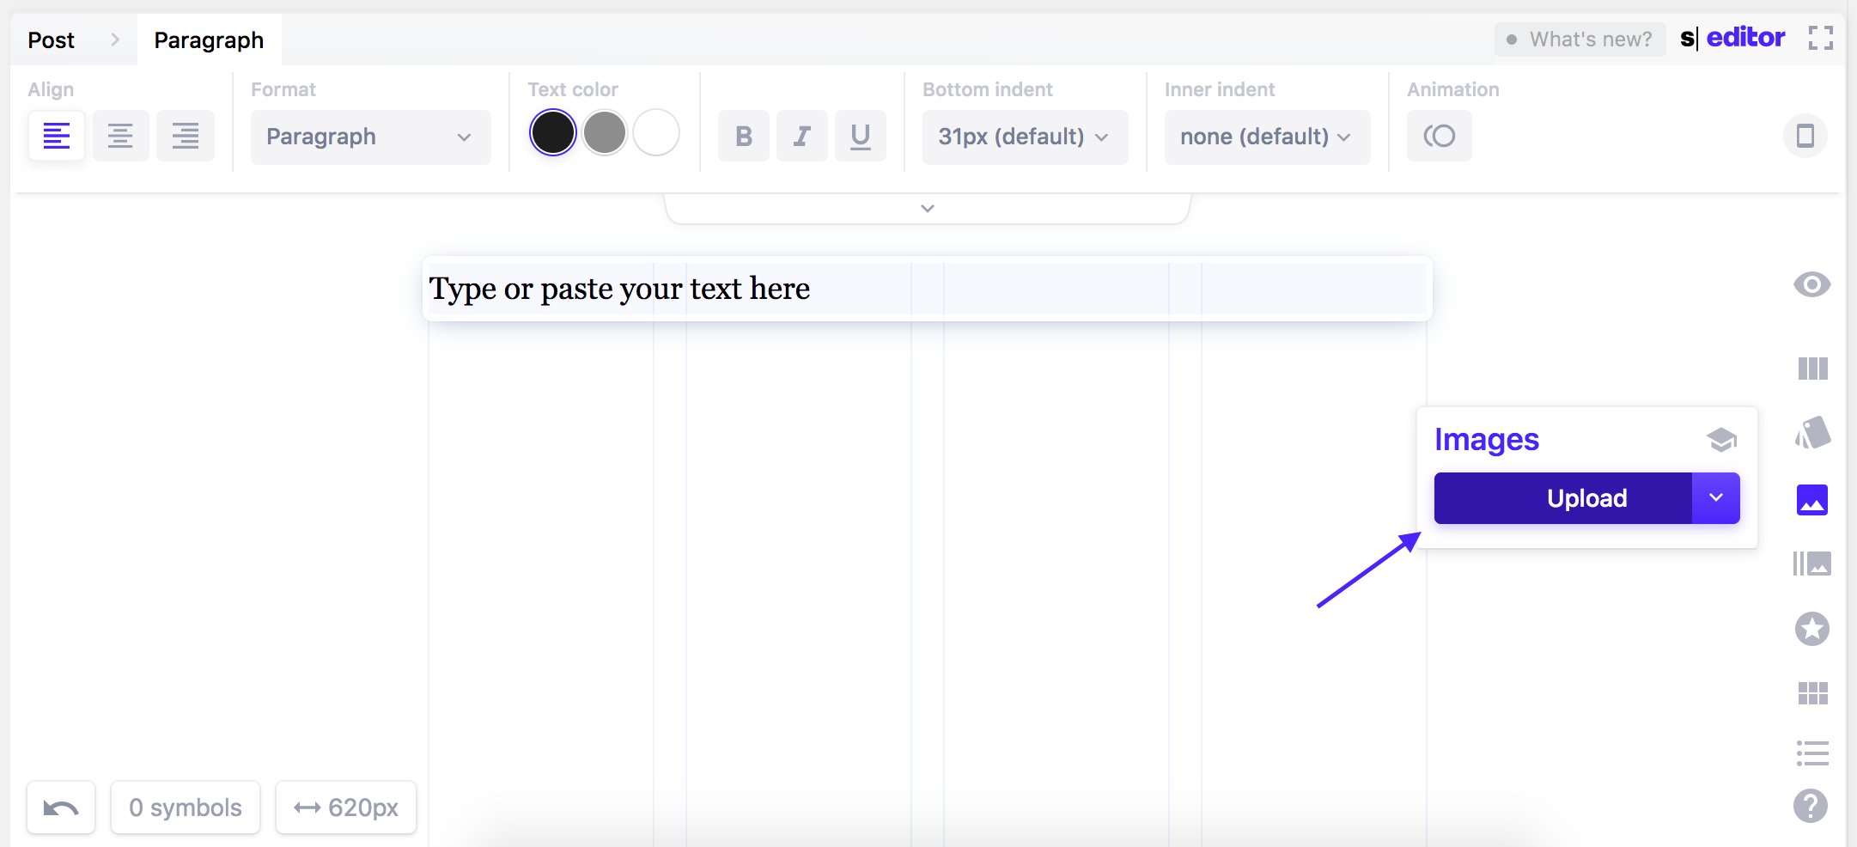Open the Help question mark

click(1812, 806)
